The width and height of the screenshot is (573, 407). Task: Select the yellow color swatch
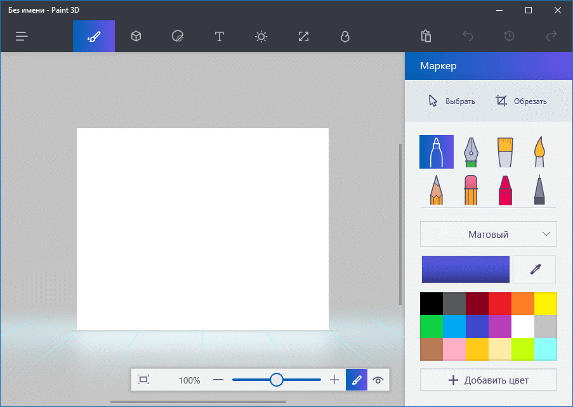click(545, 304)
